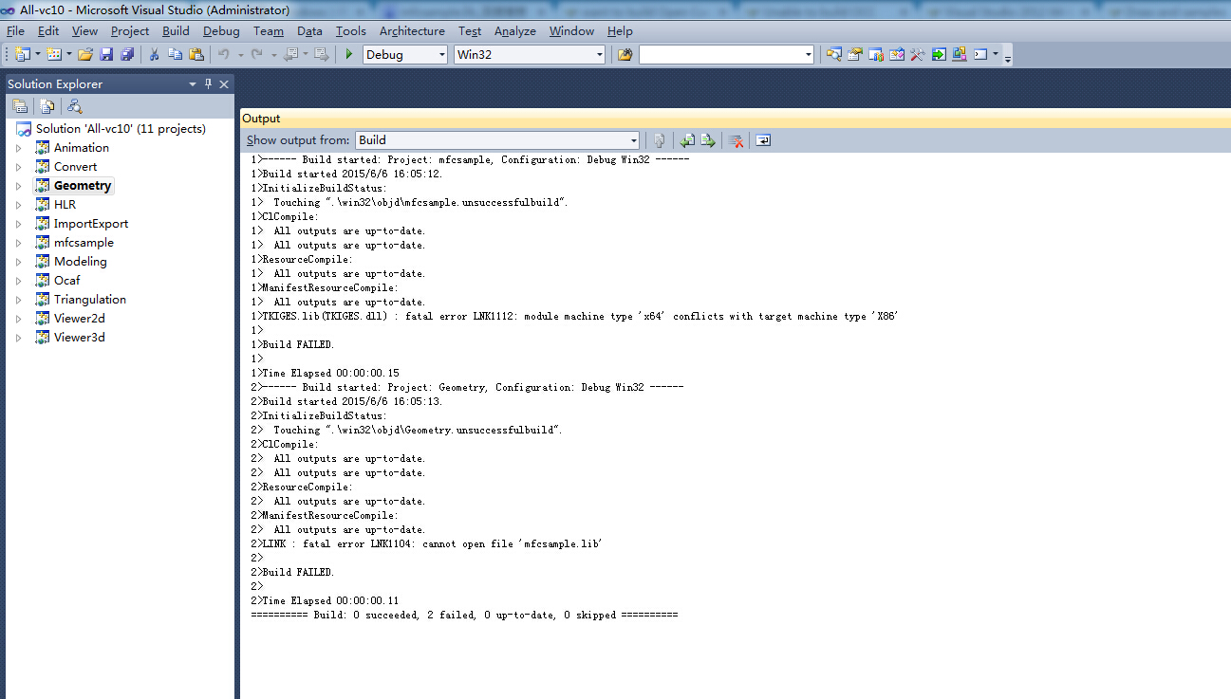
Task: Select the Geometry project in Solution Explorer
Action: 83,186
